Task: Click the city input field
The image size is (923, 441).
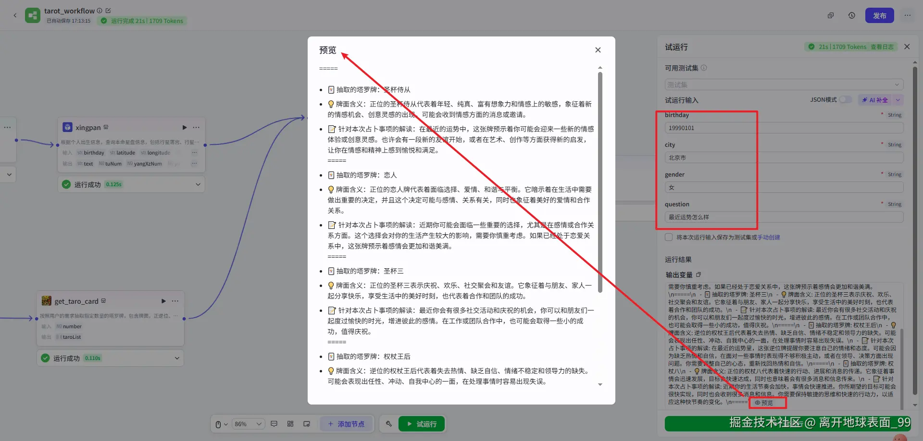Action: click(x=784, y=157)
